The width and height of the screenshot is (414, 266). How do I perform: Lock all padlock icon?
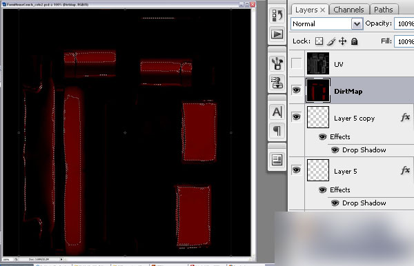tap(354, 41)
